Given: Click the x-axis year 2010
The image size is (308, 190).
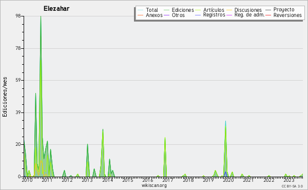Looking at the screenshot, I should [27, 180].
